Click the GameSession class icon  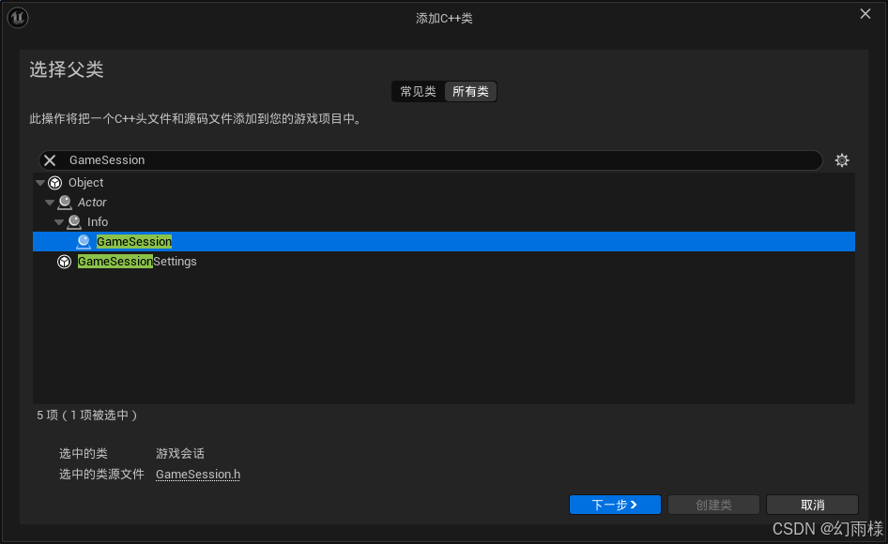coord(84,242)
